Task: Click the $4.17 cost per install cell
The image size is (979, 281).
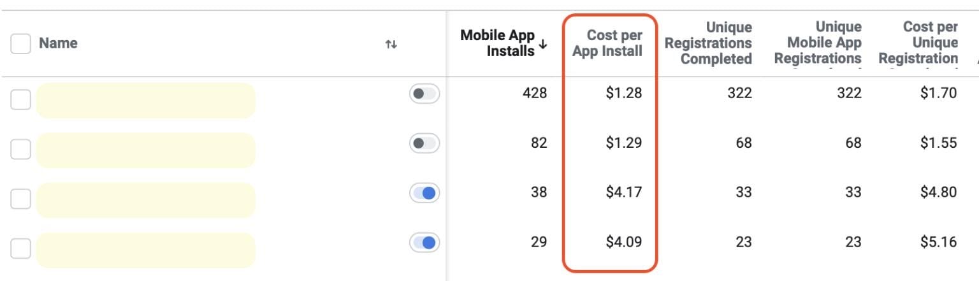Action: point(624,192)
